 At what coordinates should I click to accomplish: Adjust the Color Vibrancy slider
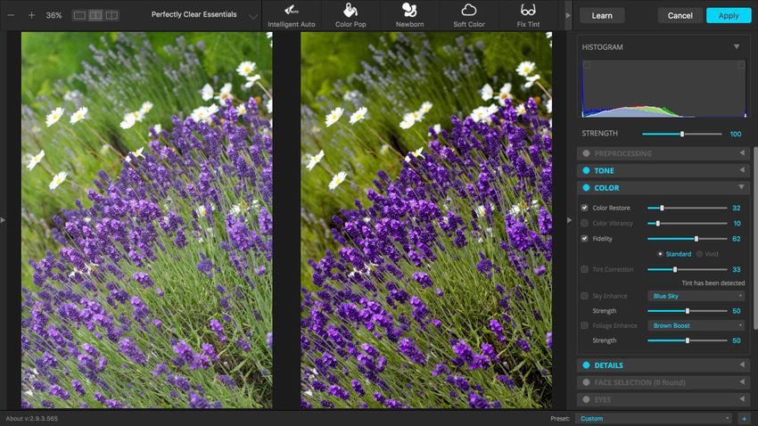688,223
